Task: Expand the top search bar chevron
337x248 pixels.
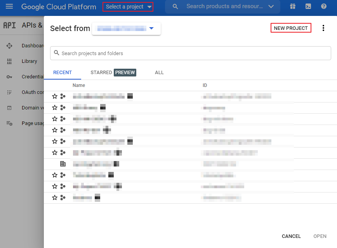Action: pos(271,7)
